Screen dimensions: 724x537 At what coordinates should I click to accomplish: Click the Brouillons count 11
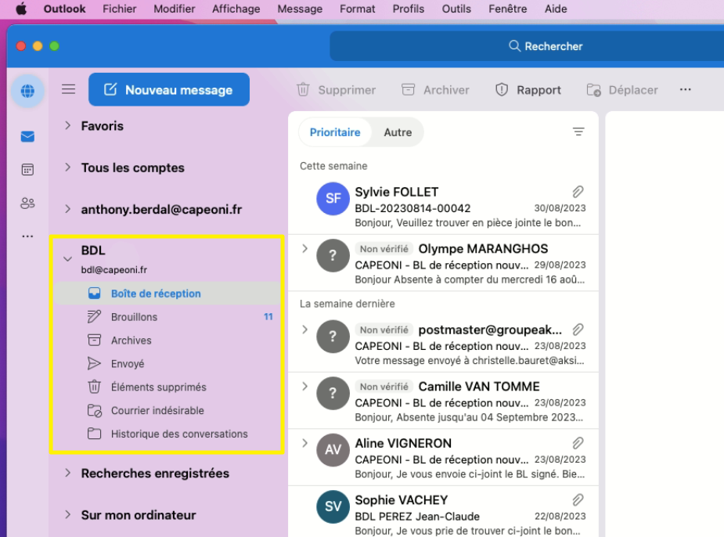[x=268, y=317]
